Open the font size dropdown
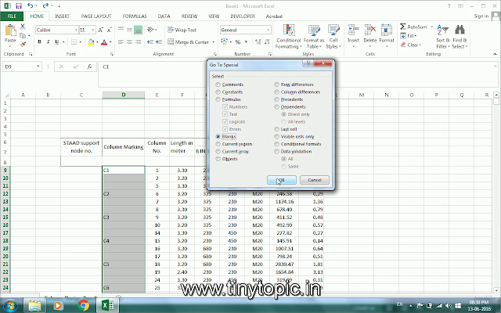The height and width of the screenshot is (313, 501). click(x=93, y=30)
